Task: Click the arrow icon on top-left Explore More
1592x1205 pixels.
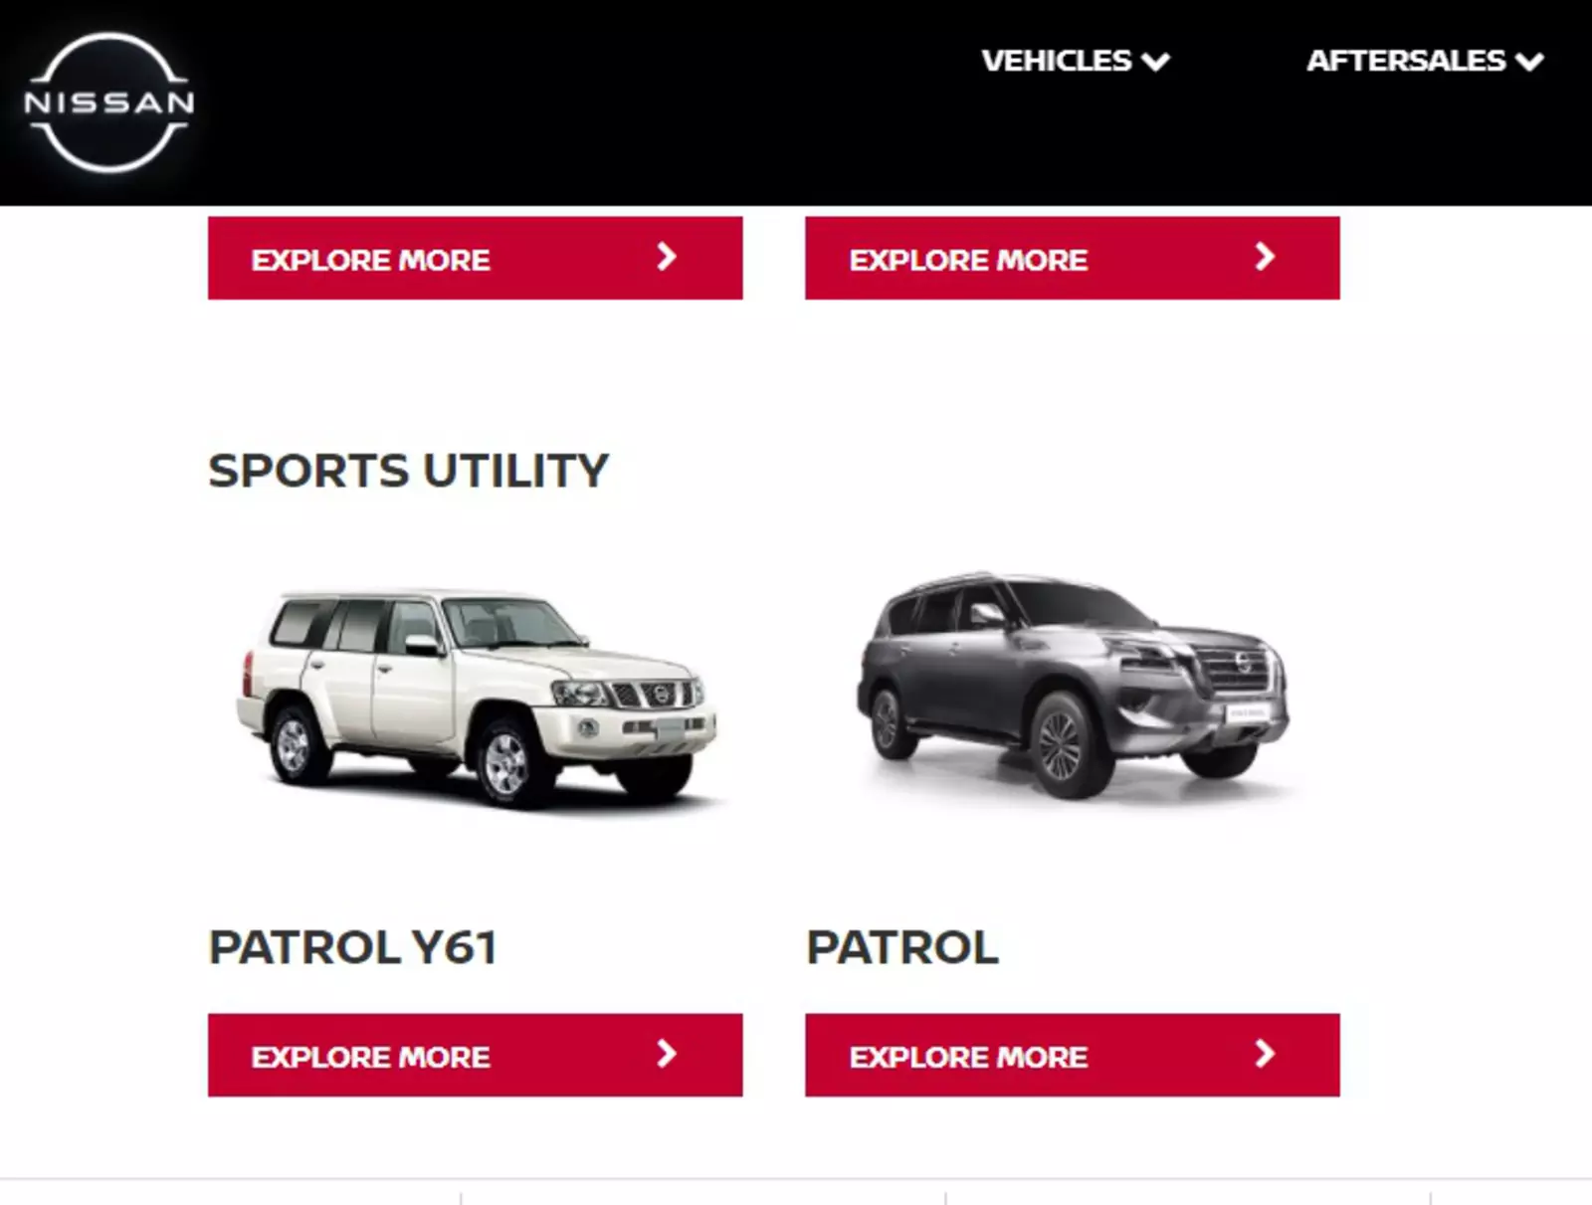Action: tap(667, 257)
